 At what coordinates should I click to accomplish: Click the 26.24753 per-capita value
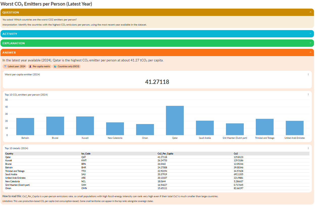162,161
